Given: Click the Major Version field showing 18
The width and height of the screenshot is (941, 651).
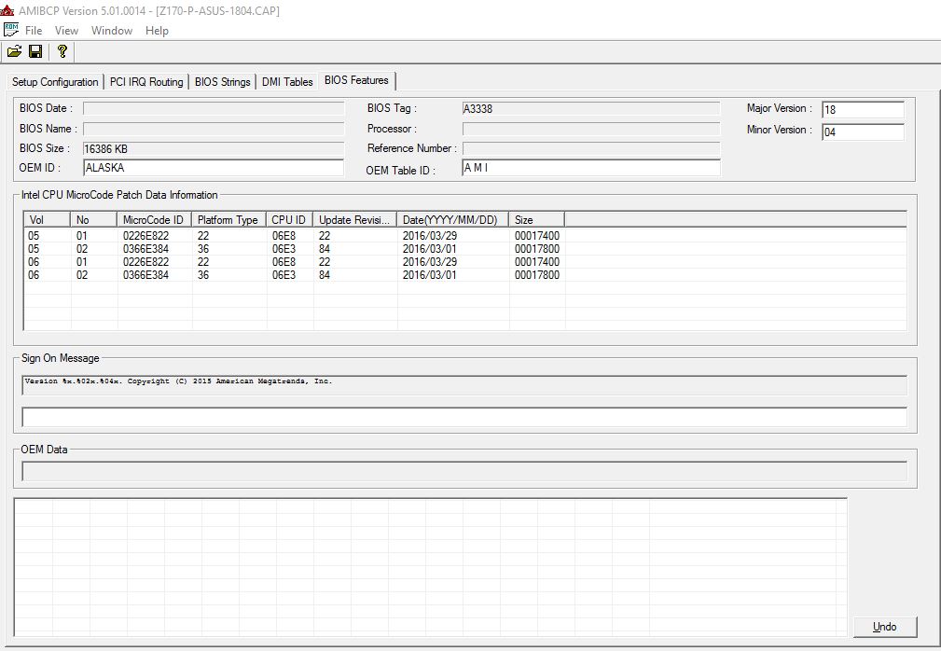Looking at the screenshot, I should (x=863, y=110).
